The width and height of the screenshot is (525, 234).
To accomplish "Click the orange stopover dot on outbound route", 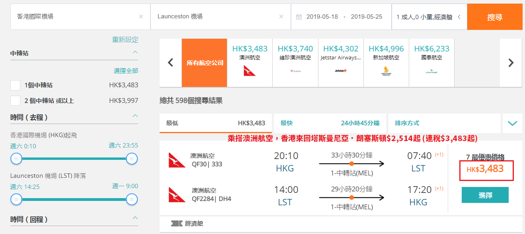I will point(351,163).
